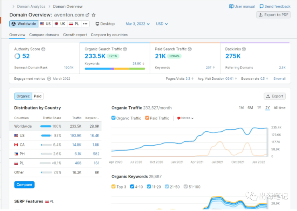Star the aventon.com domain as favorite
This screenshot has height=211, width=297.
click(94, 15)
